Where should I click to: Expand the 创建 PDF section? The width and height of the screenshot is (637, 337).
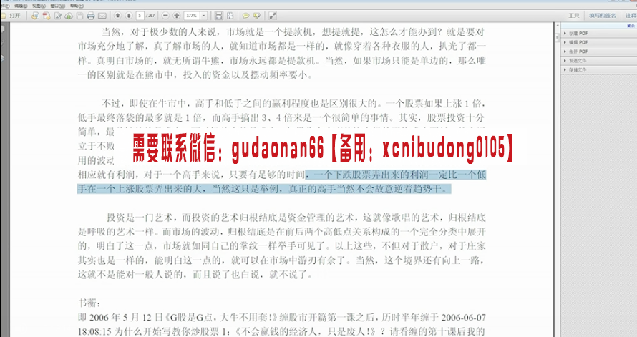[x=598, y=34]
